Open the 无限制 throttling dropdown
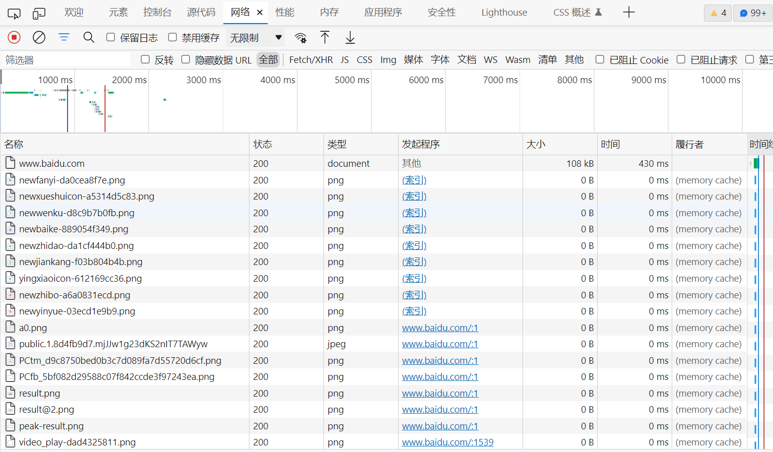Image resolution: width=773 pixels, height=452 pixels. (256, 38)
